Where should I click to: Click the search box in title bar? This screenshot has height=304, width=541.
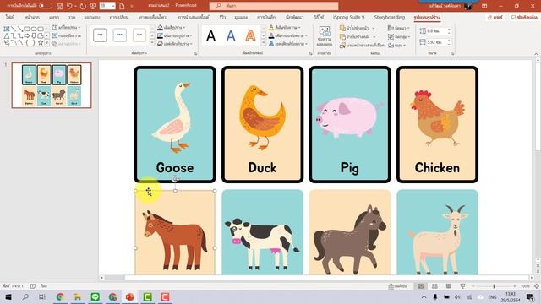pos(274,6)
